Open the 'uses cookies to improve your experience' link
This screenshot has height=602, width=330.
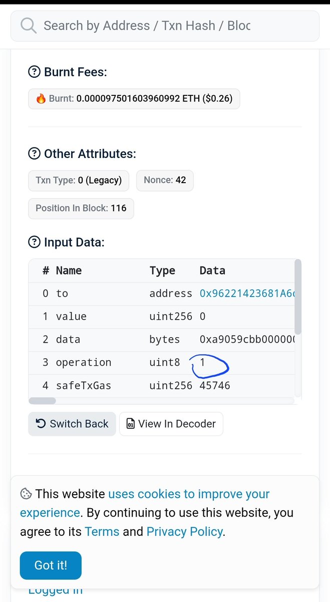click(x=145, y=503)
